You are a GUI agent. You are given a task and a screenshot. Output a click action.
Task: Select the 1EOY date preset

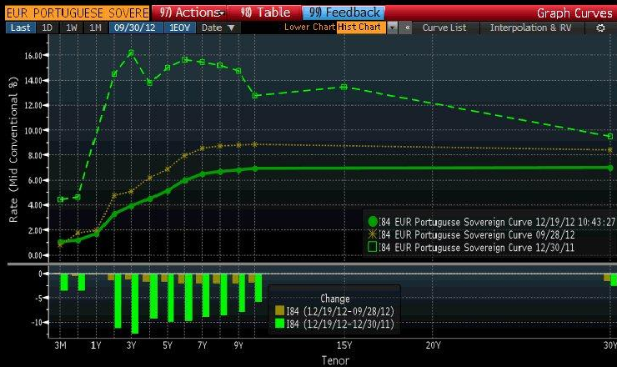[x=179, y=28]
